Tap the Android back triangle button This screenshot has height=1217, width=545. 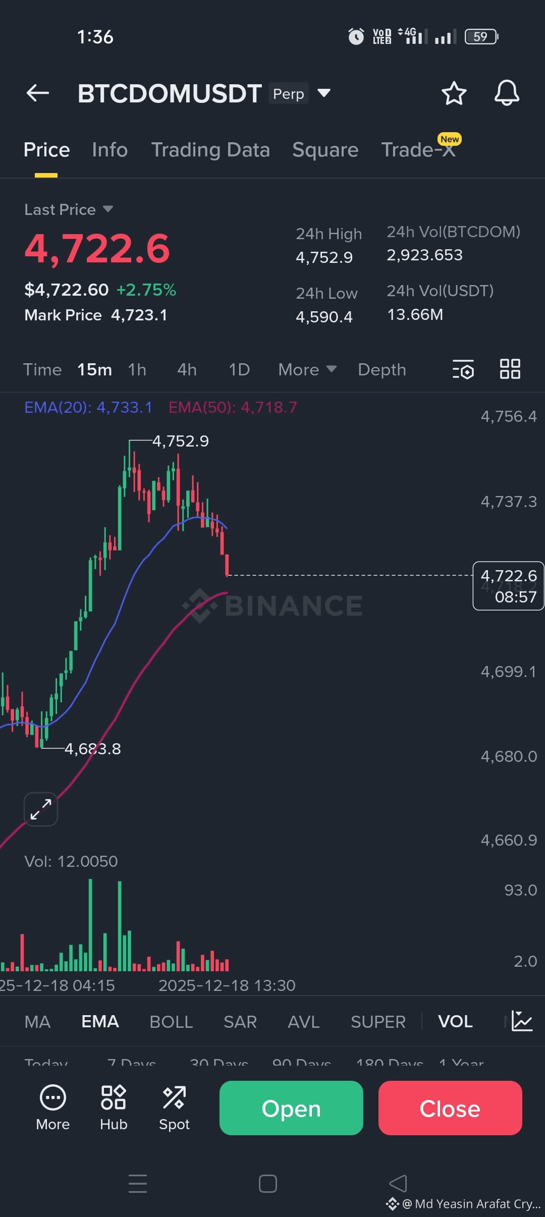tap(398, 1183)
